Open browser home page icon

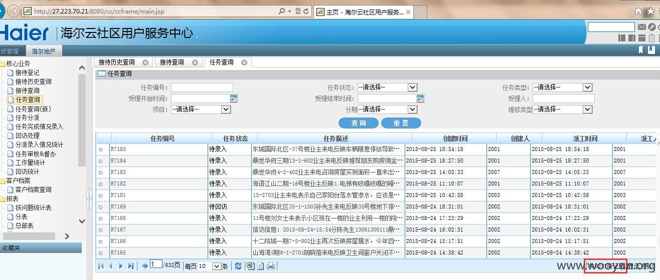tap(638, 11)
